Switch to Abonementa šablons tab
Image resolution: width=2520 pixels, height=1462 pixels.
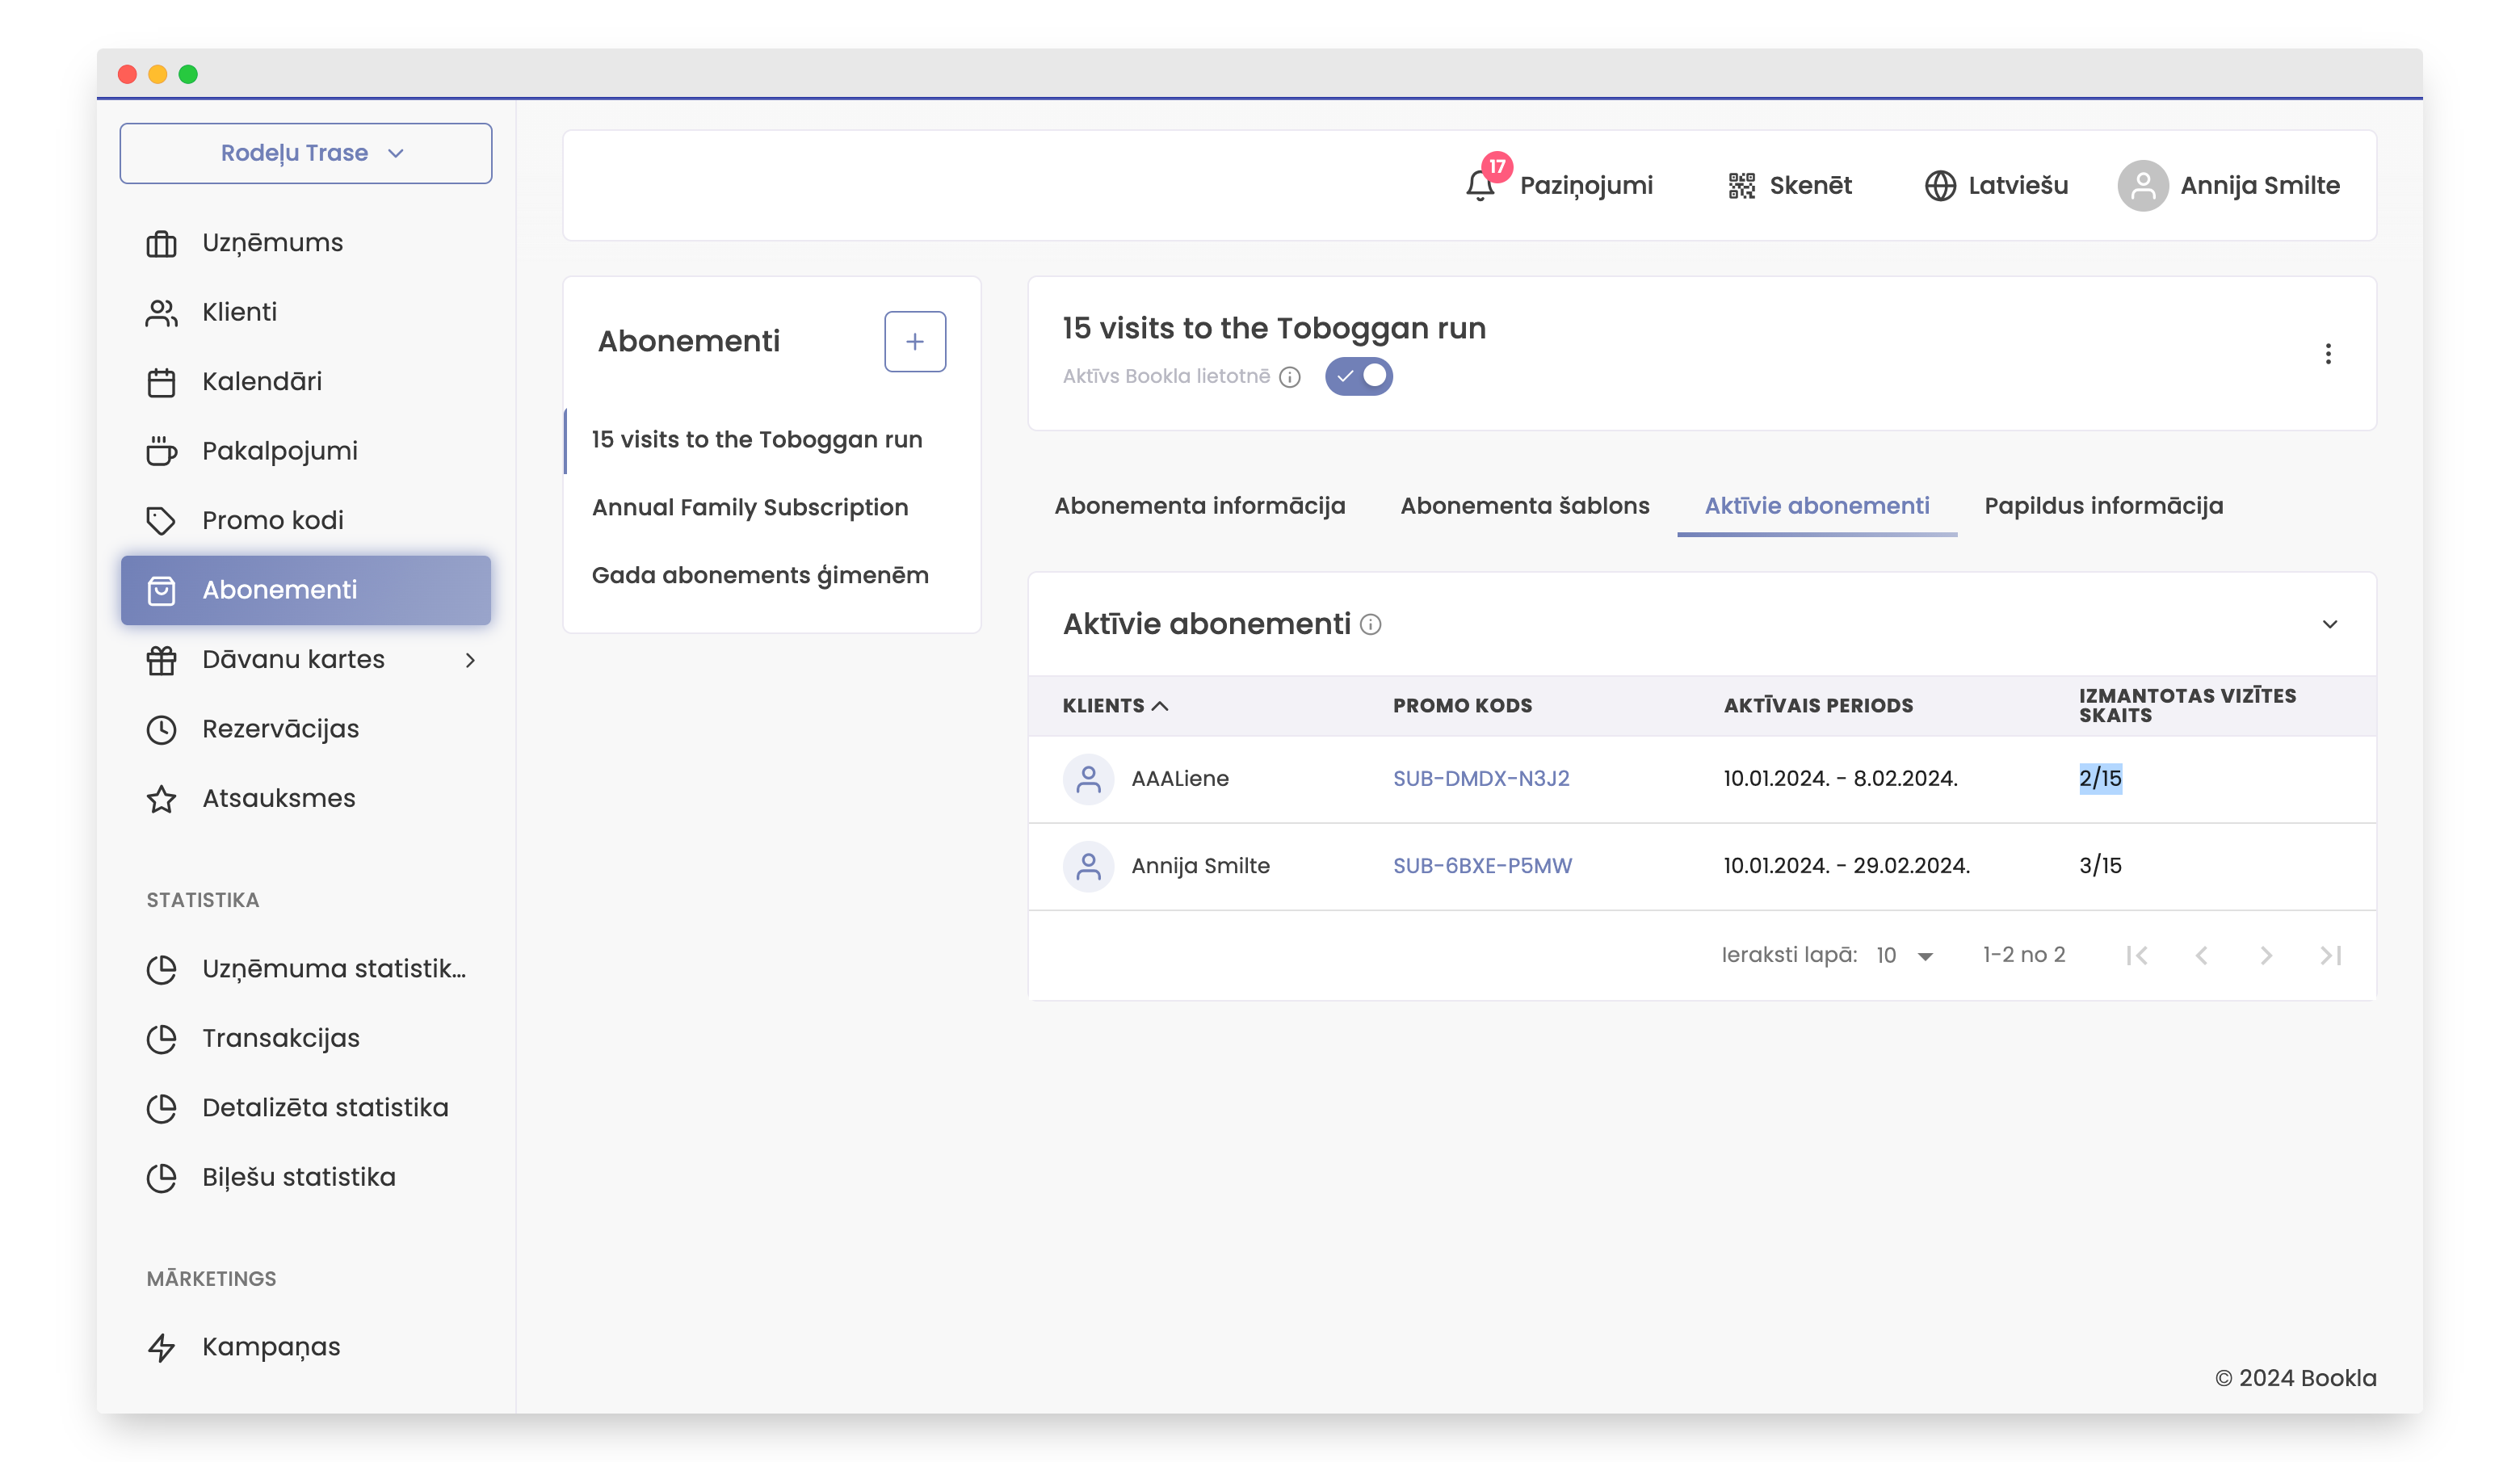coord(1524,506)
